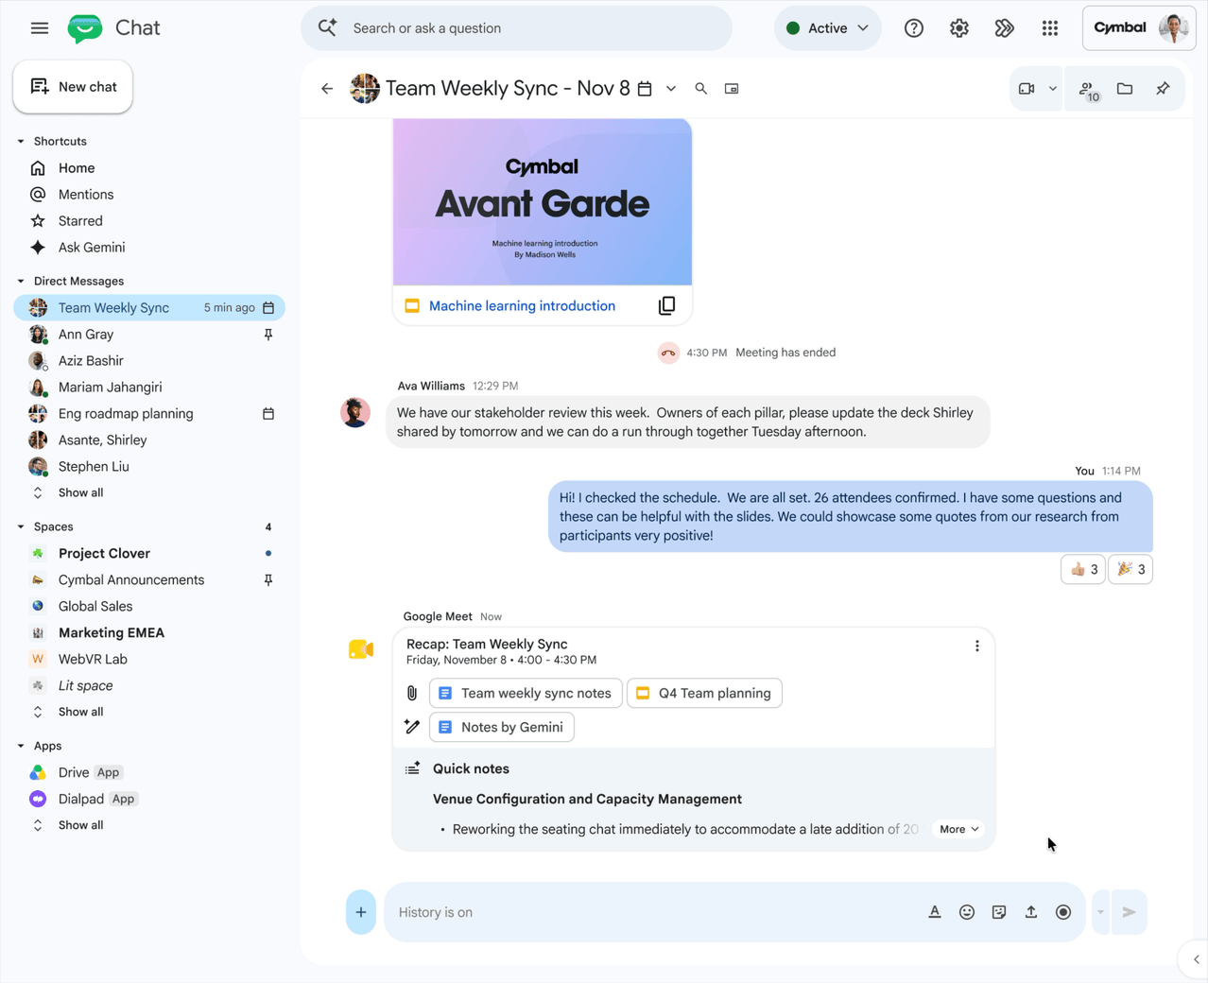Unpin Ann Gray conversation

point(268,335)
